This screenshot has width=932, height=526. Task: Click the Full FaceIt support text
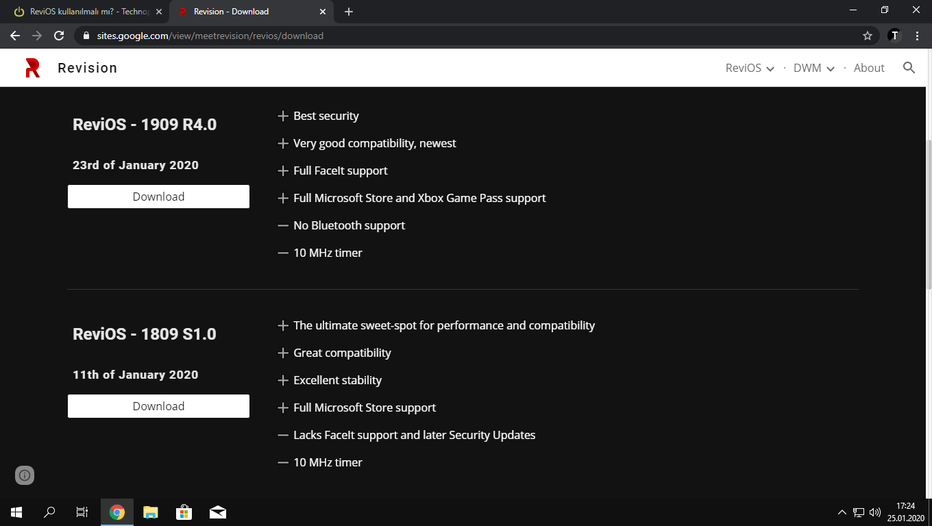pos(341,171)
